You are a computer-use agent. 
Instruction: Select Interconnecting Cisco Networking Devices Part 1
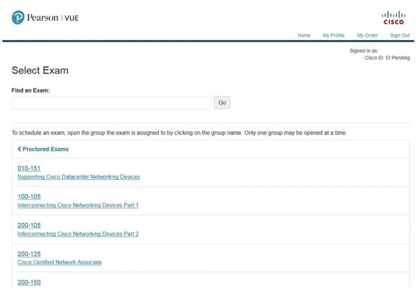coord(78,206)
